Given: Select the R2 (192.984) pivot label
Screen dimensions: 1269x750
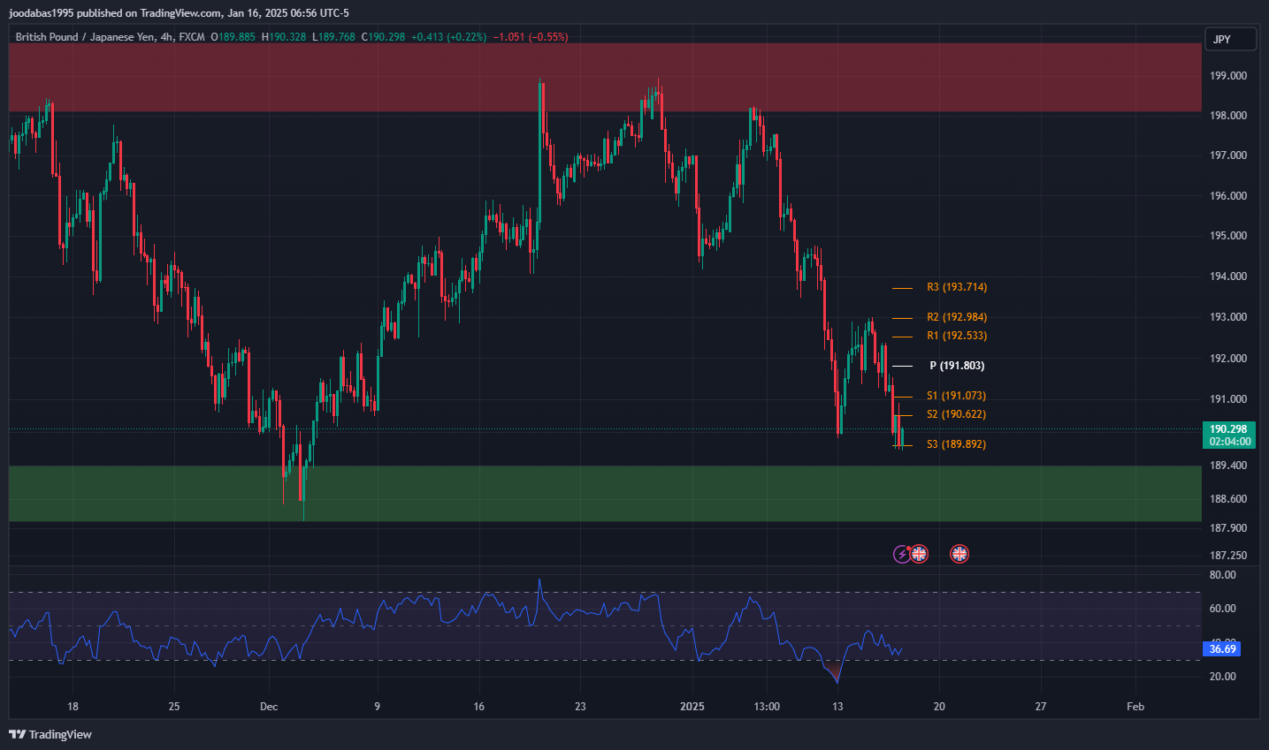Looking at the screenshot, I should point(957,317).
